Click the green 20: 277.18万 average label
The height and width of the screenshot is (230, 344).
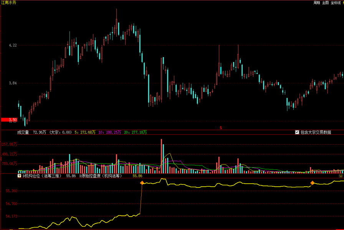tap(136, 132)
